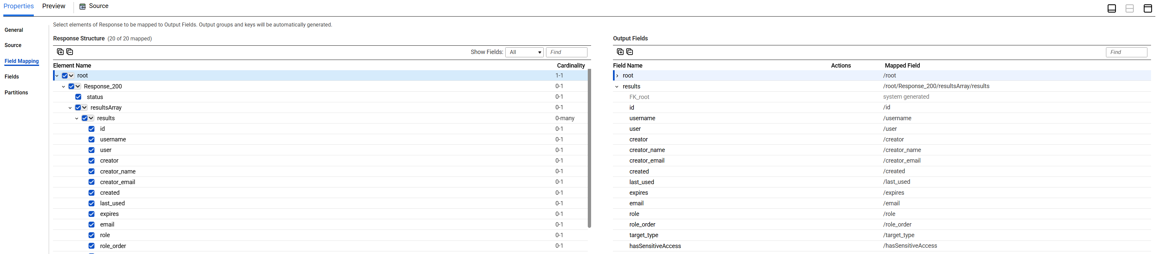Uncheck the last_used element checkbox

92,203
